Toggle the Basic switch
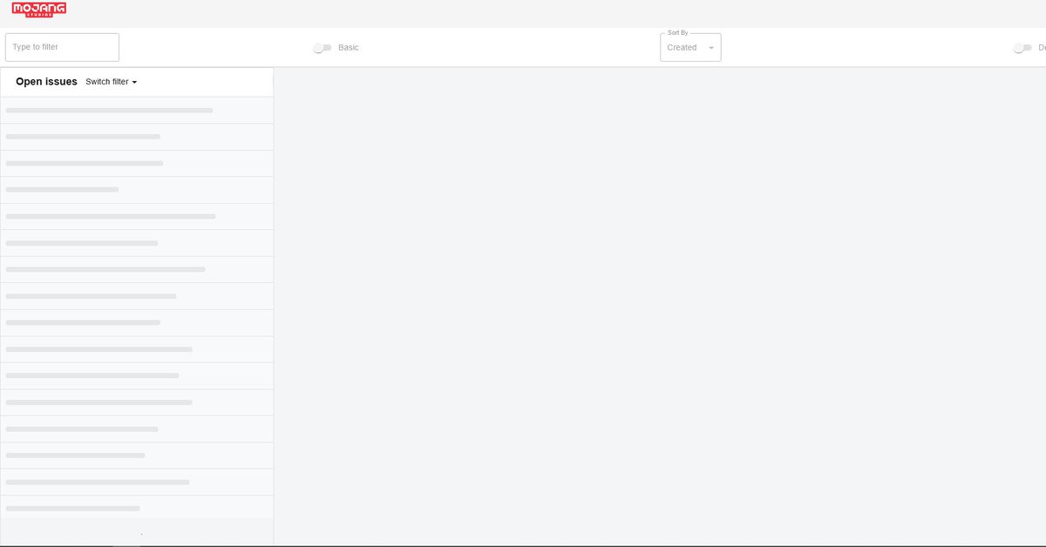1046x547 pixels. coord(323,48)
